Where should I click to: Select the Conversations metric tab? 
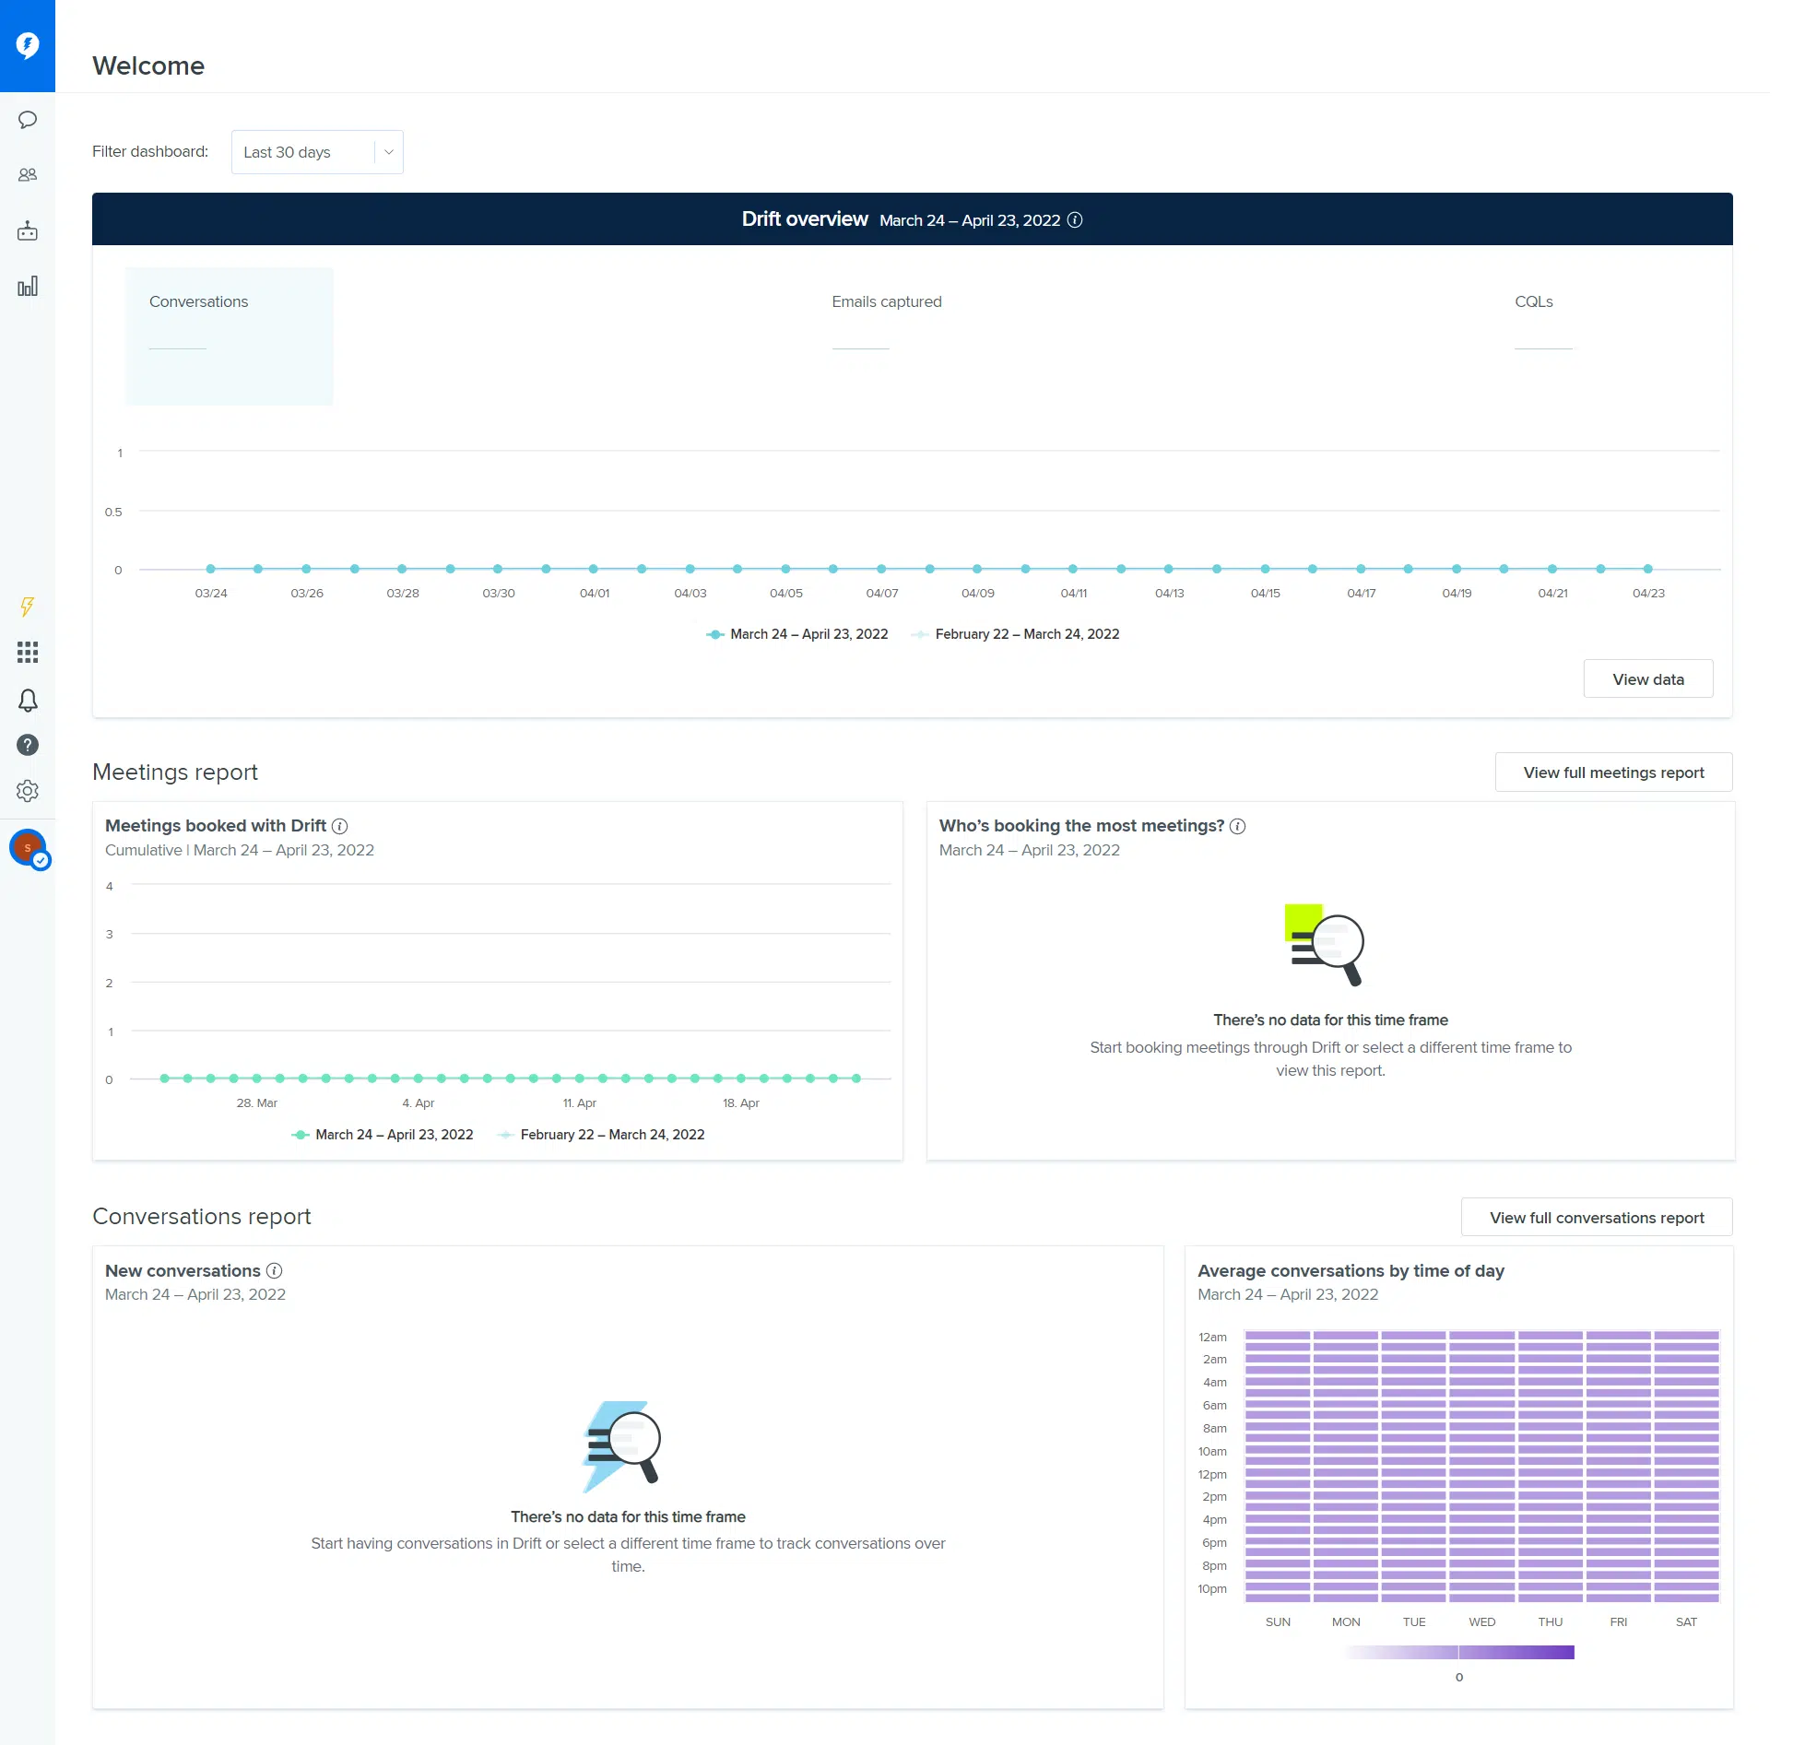click(230, 336)
